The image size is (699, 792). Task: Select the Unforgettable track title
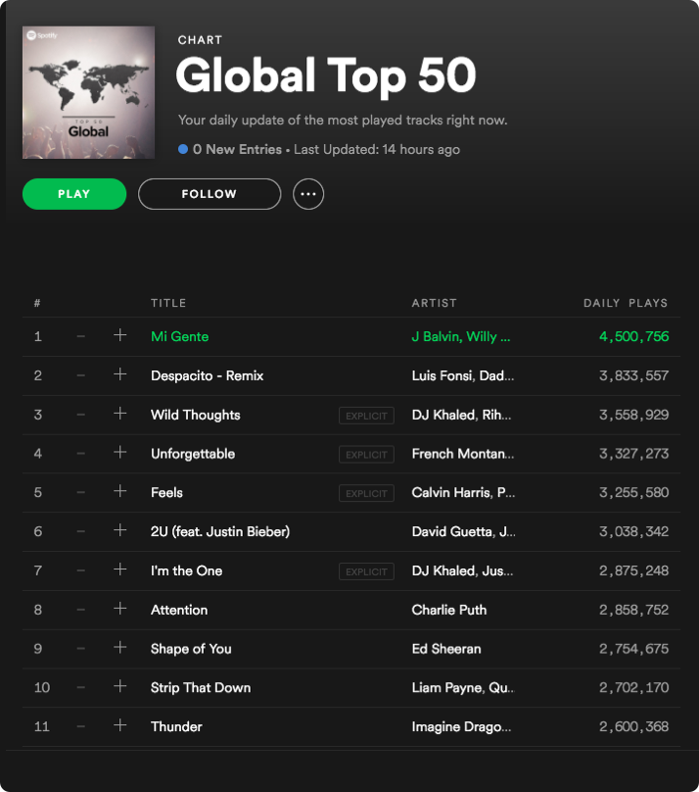[193, 454]
